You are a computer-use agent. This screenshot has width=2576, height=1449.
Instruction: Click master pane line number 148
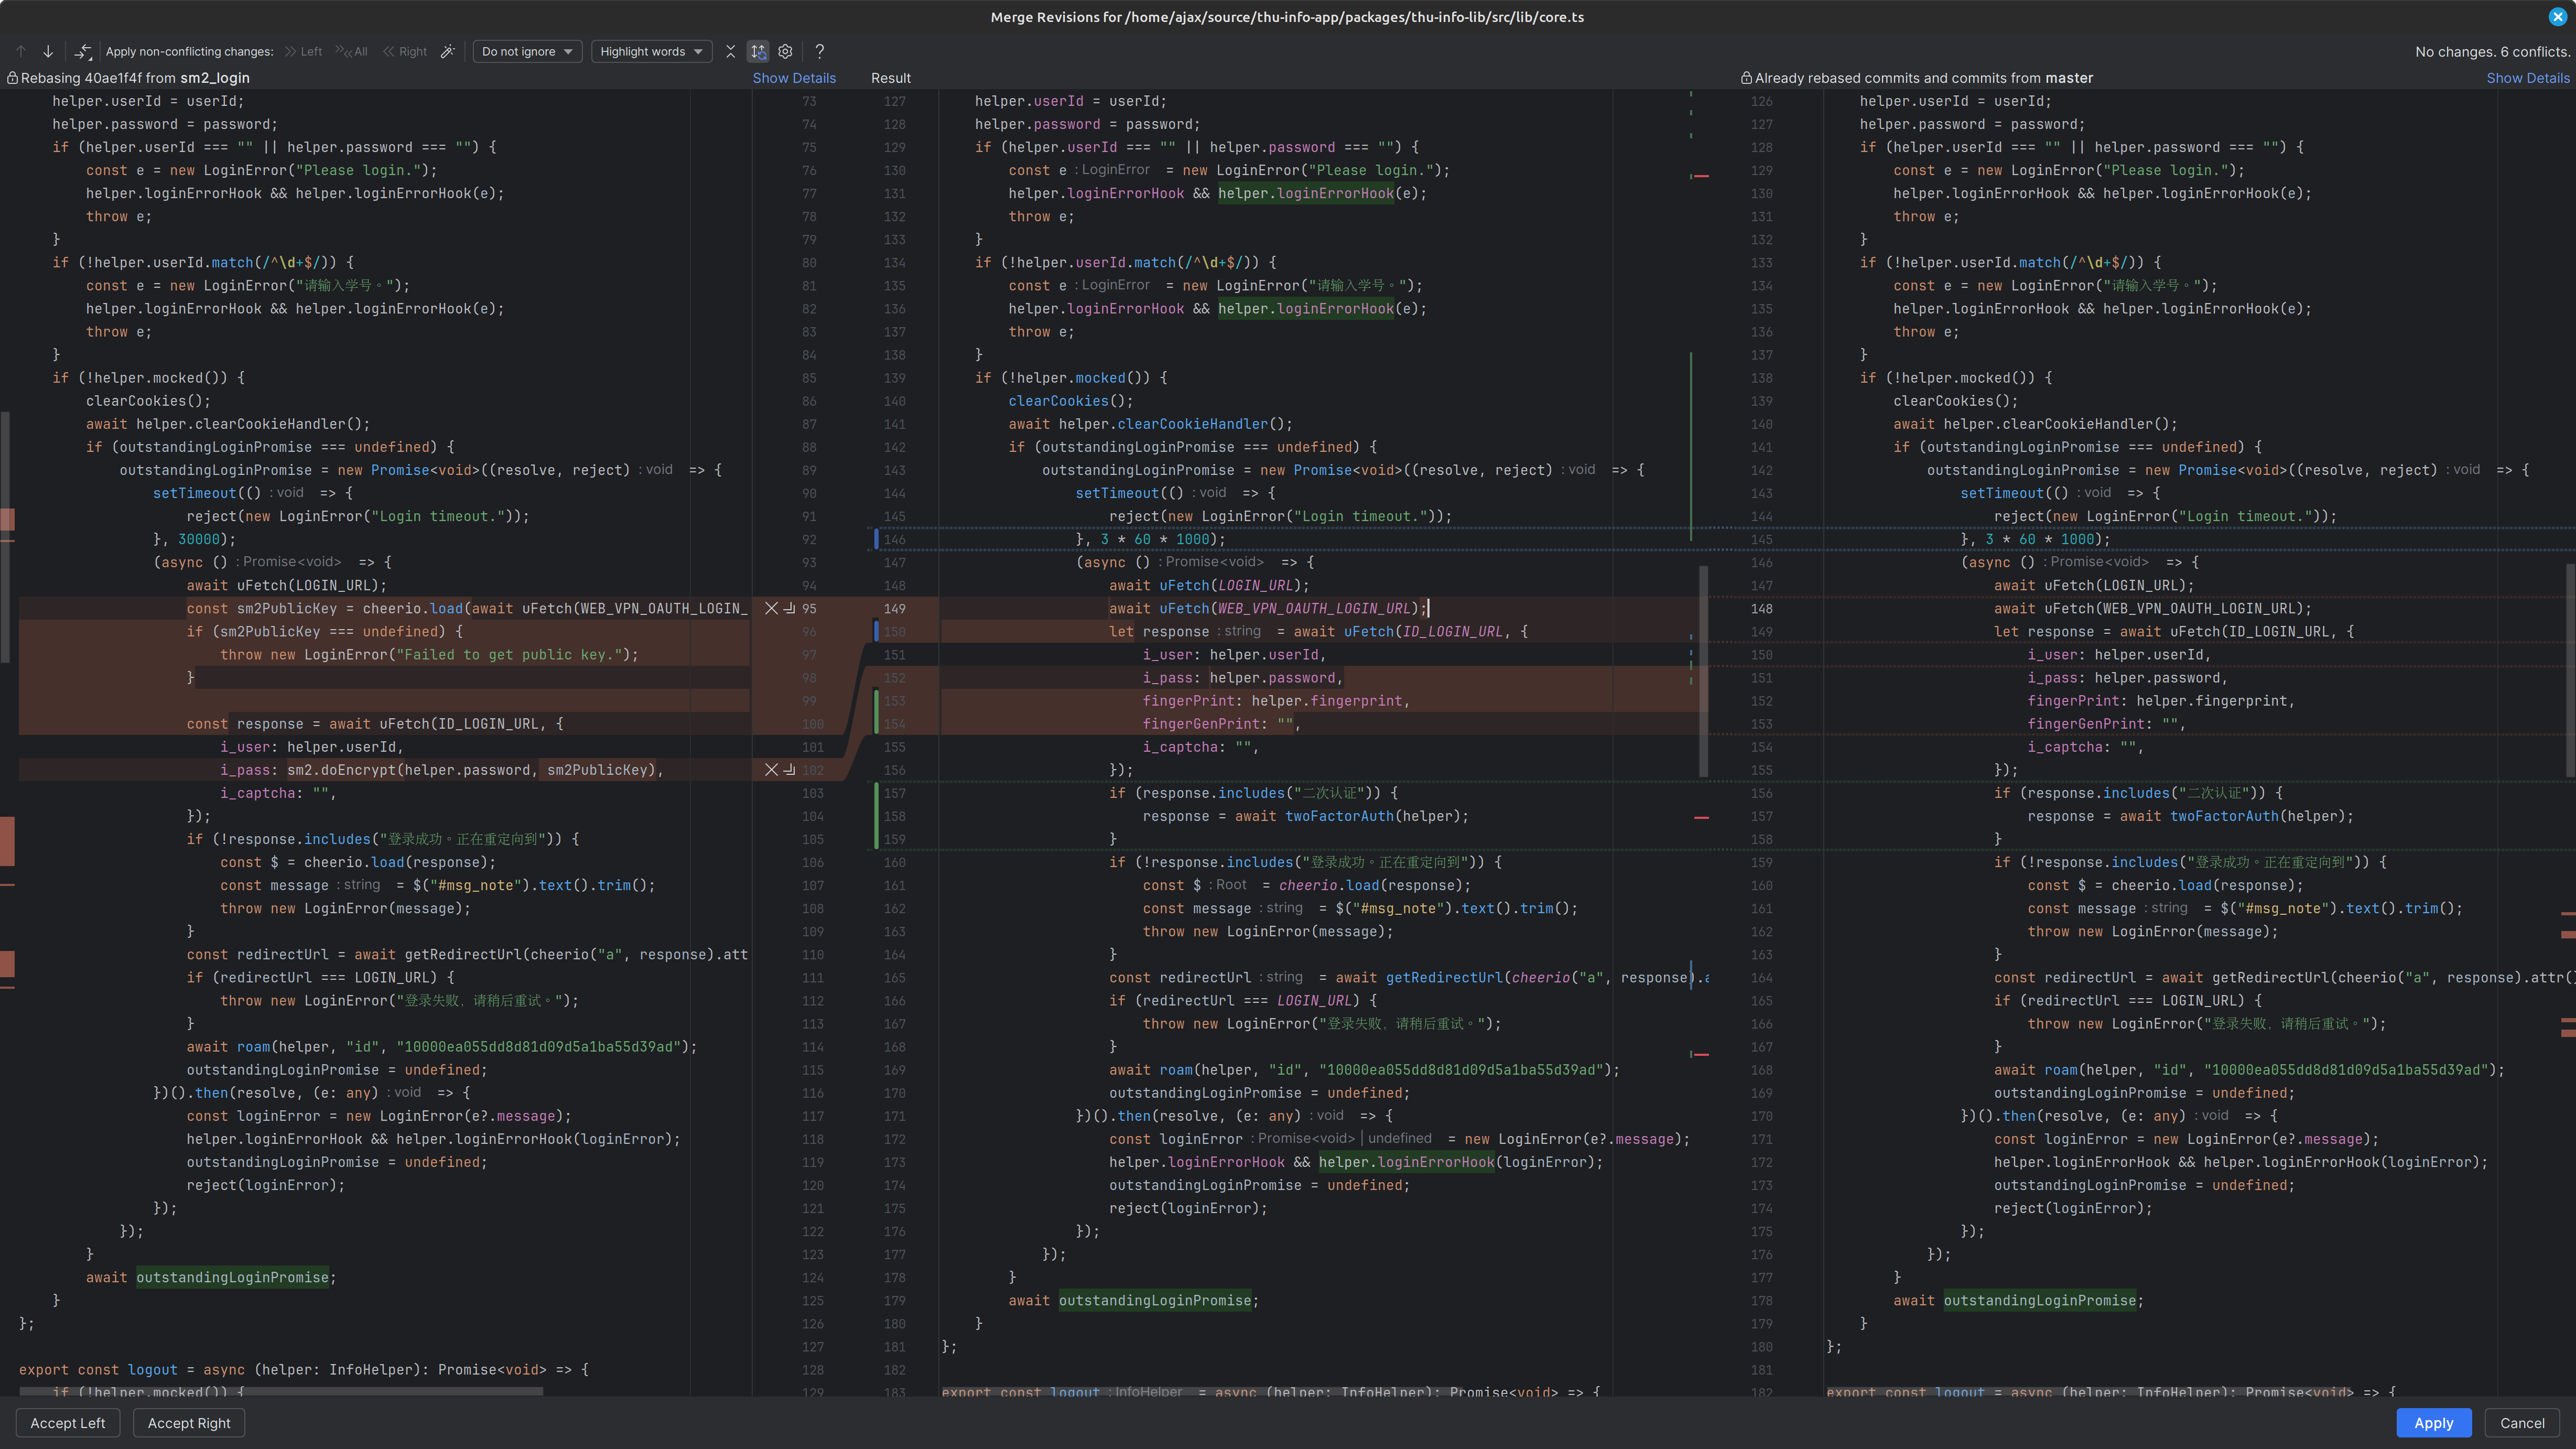point(1762,608)
